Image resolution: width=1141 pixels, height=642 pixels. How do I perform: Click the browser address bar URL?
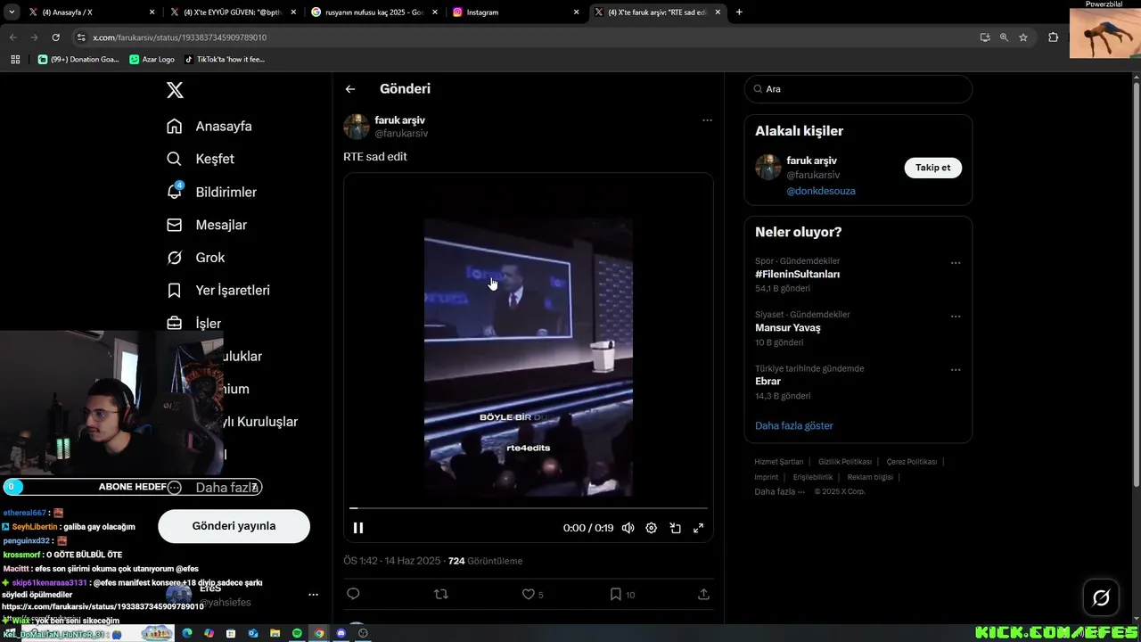pyautogui.click(x=180, y=37)
